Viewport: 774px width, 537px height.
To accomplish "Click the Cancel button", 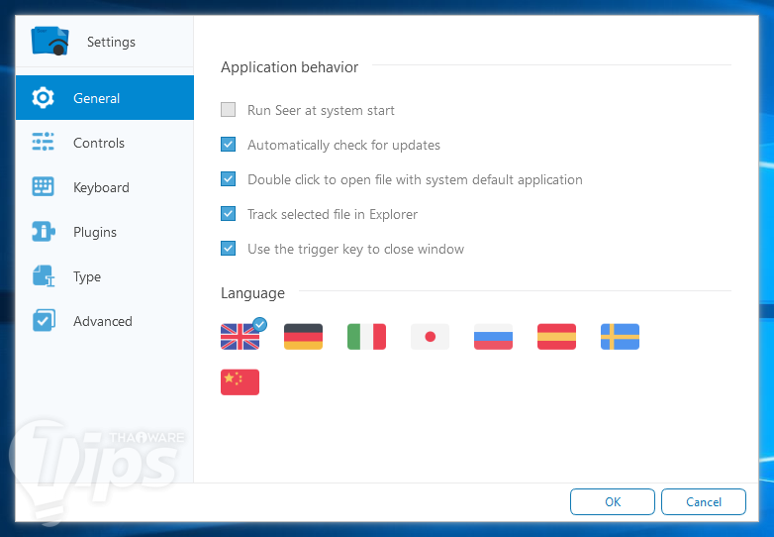I will (704, 502).
